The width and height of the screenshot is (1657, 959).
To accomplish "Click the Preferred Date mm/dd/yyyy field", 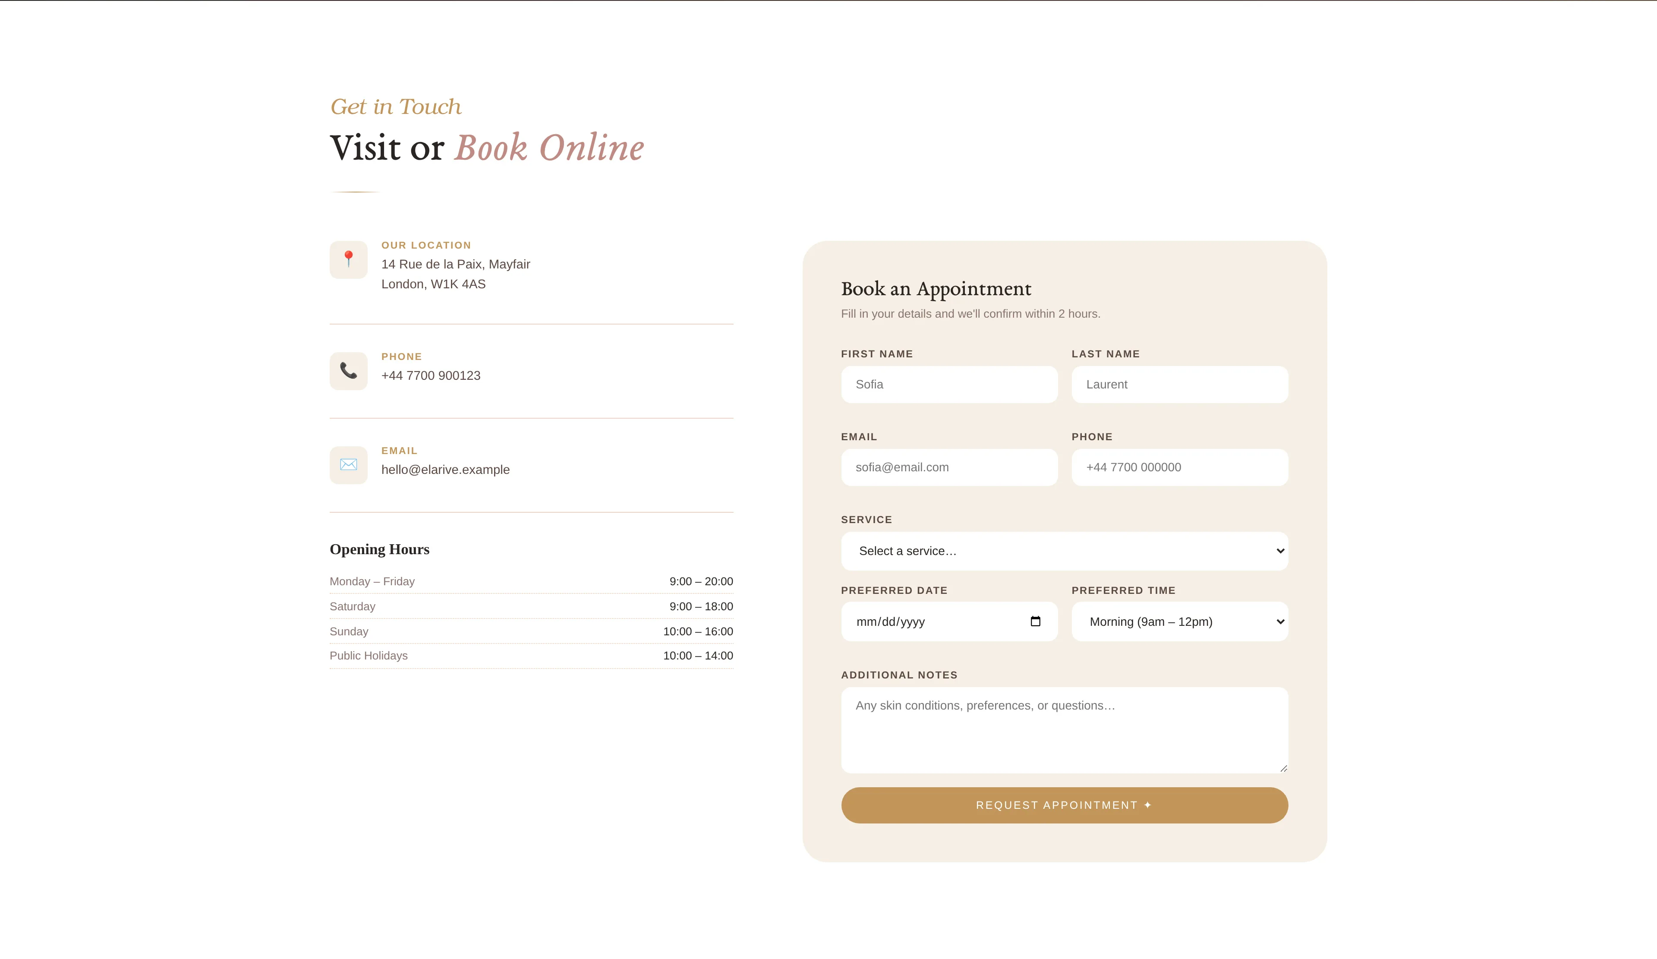I will tap(949, 621).
